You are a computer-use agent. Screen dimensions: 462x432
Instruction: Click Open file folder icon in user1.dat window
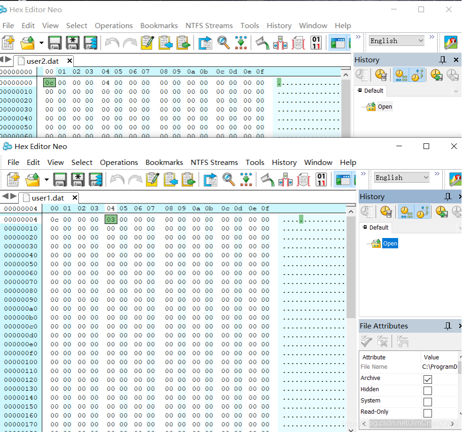point(32,179)
